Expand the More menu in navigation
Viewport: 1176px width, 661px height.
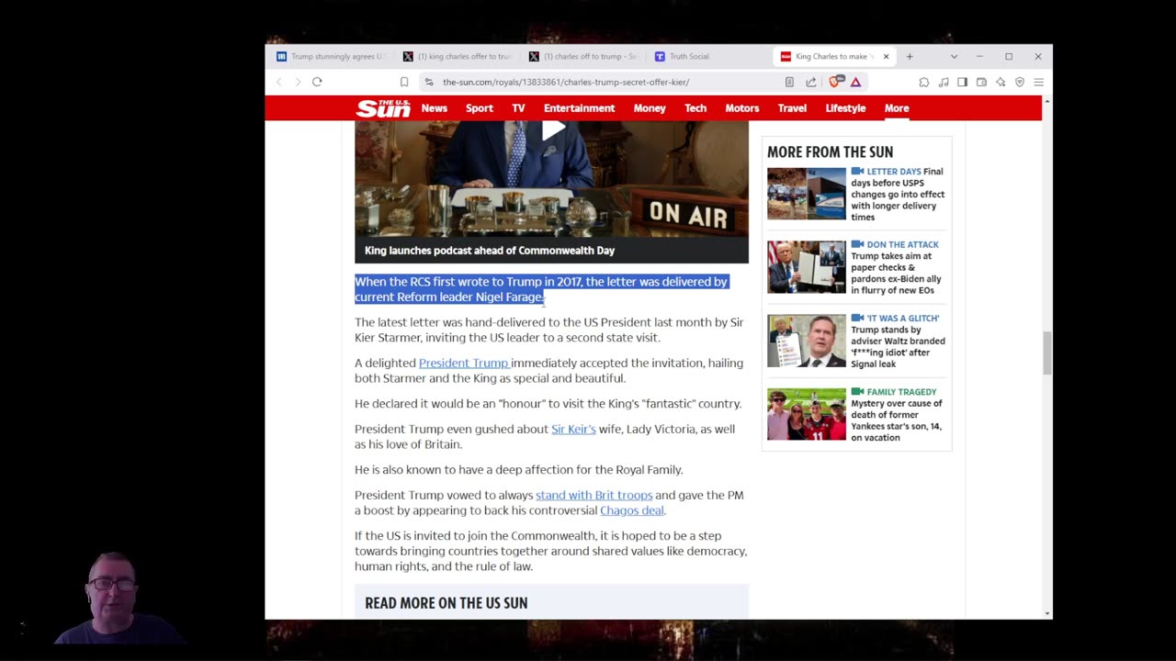[x=897, y=108]
